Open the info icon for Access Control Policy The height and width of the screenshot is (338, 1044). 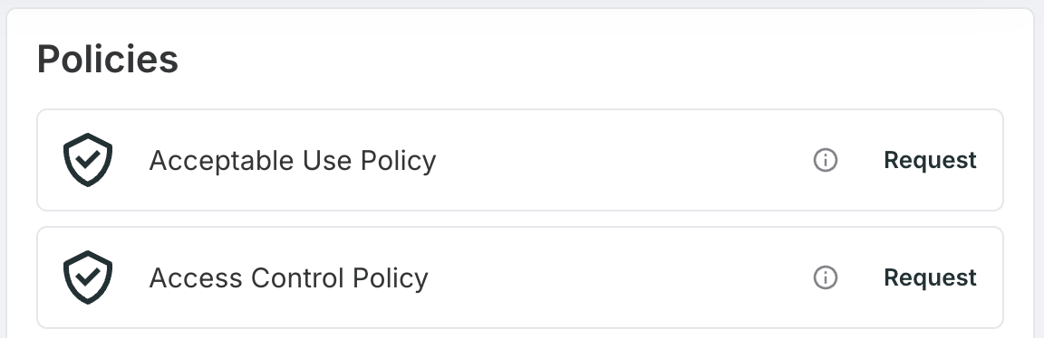(826, 277)
